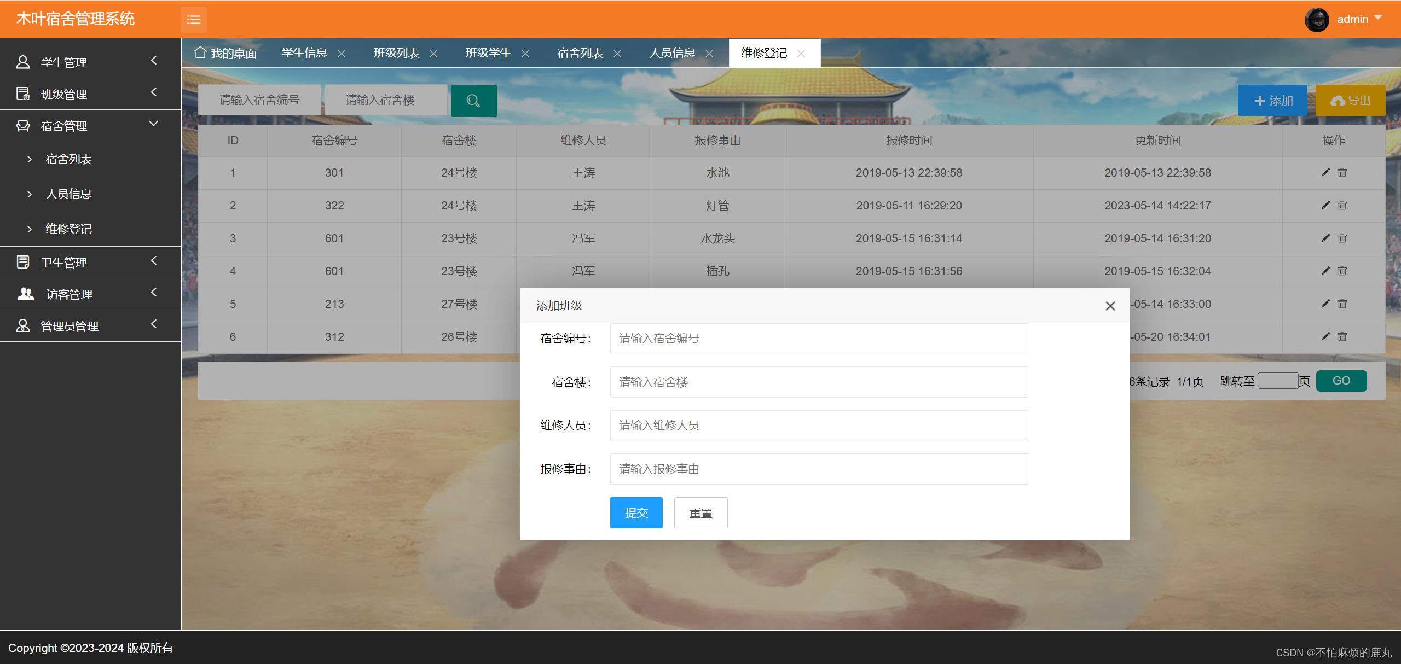Screen dimensions: 1401x664
Task: Close the 添加班级 dialog
Action: coord(1110,306)
